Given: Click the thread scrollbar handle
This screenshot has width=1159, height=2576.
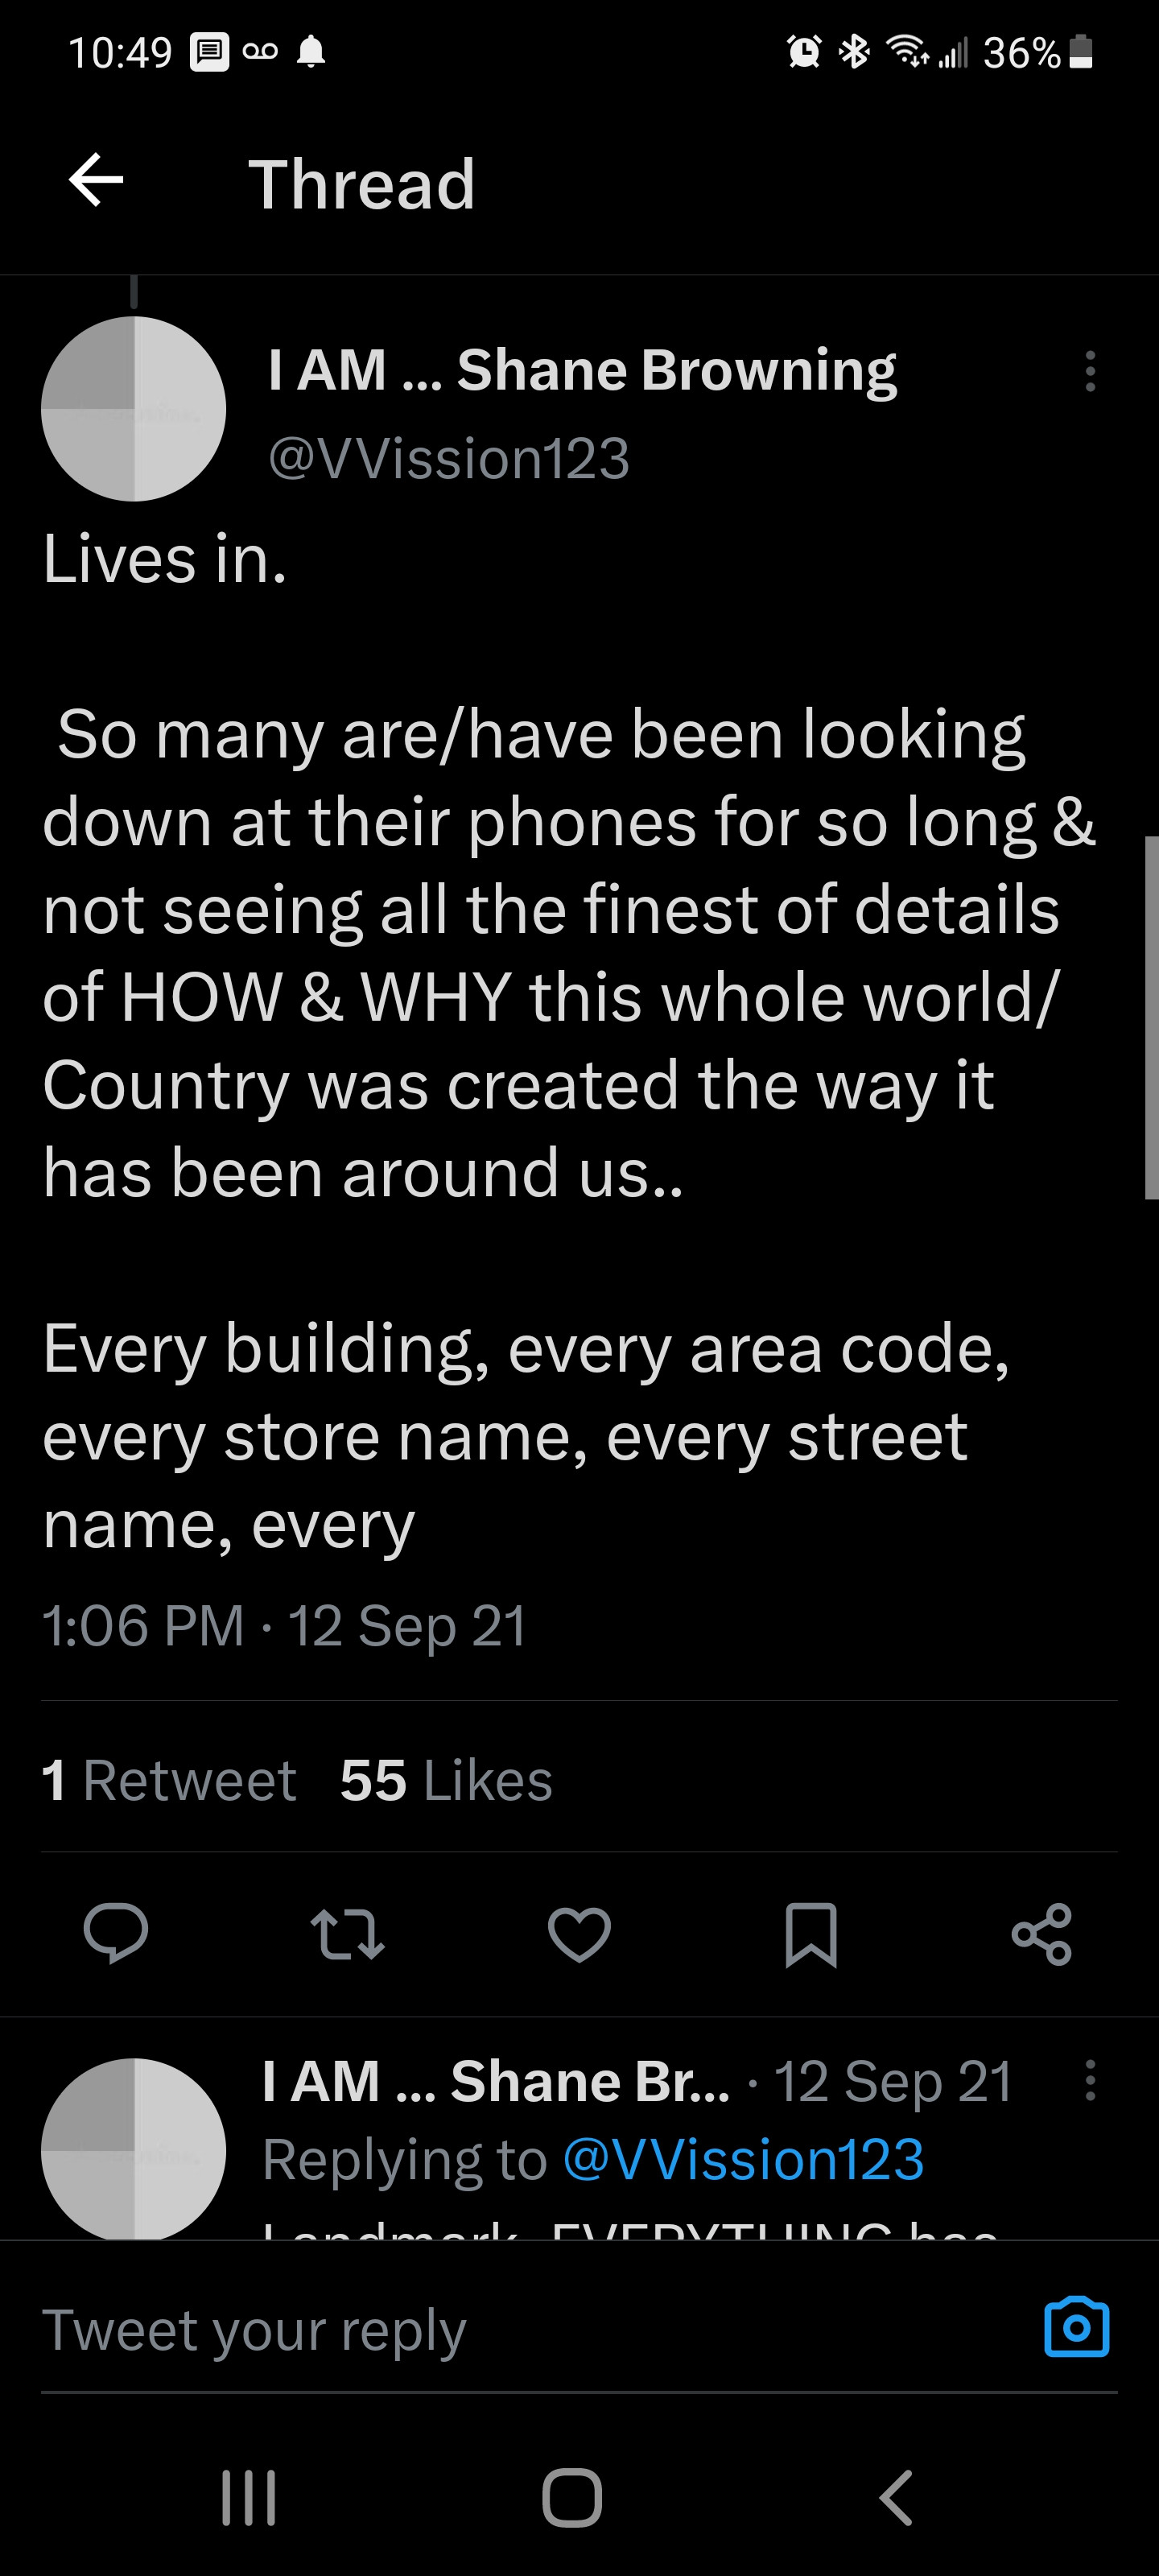Looking at the screenshot, I should tap(1151, 1016).
